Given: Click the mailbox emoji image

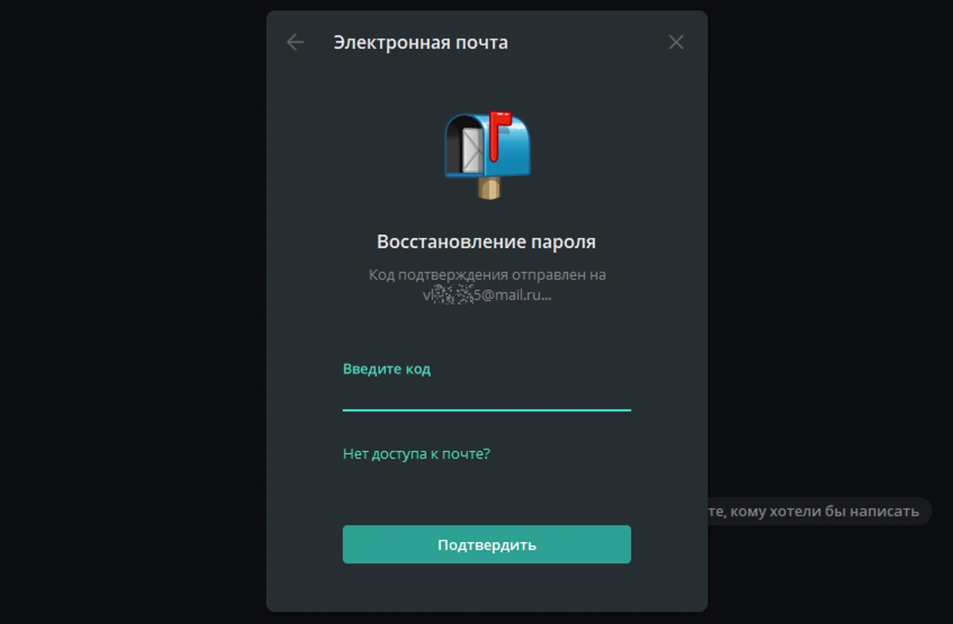Looking at the screenshot, I should tap(488, 155).
